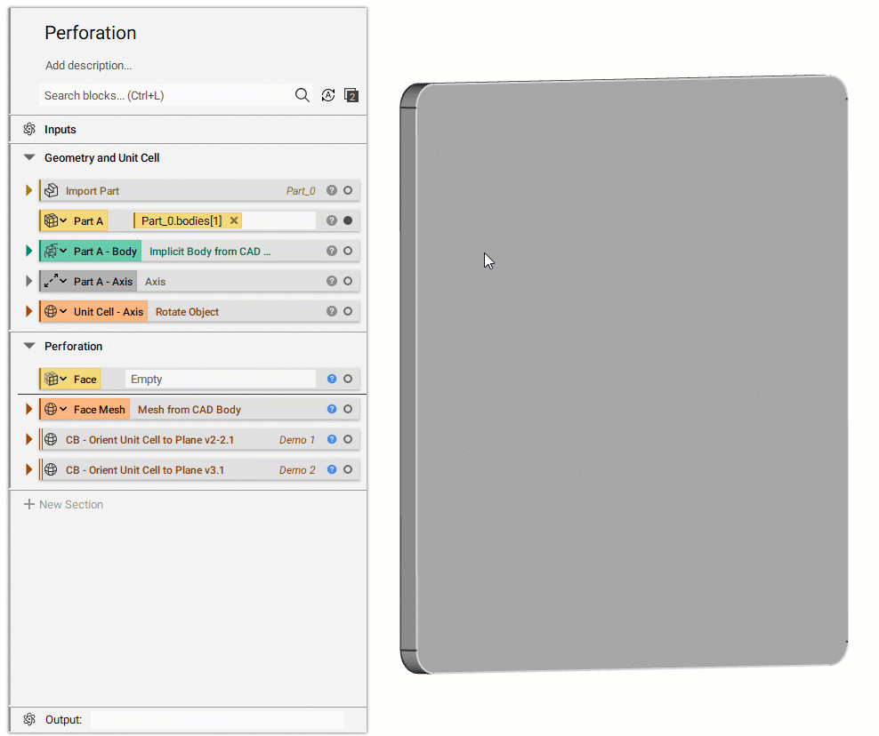Toggle visibility circle for Face Mesh
879x736 pixels.
click(348, 410)
